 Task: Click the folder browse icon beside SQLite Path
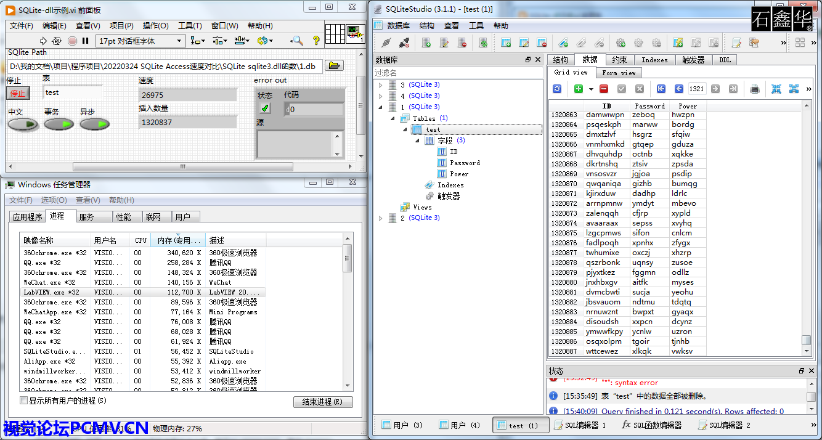[x=334, y=65]
